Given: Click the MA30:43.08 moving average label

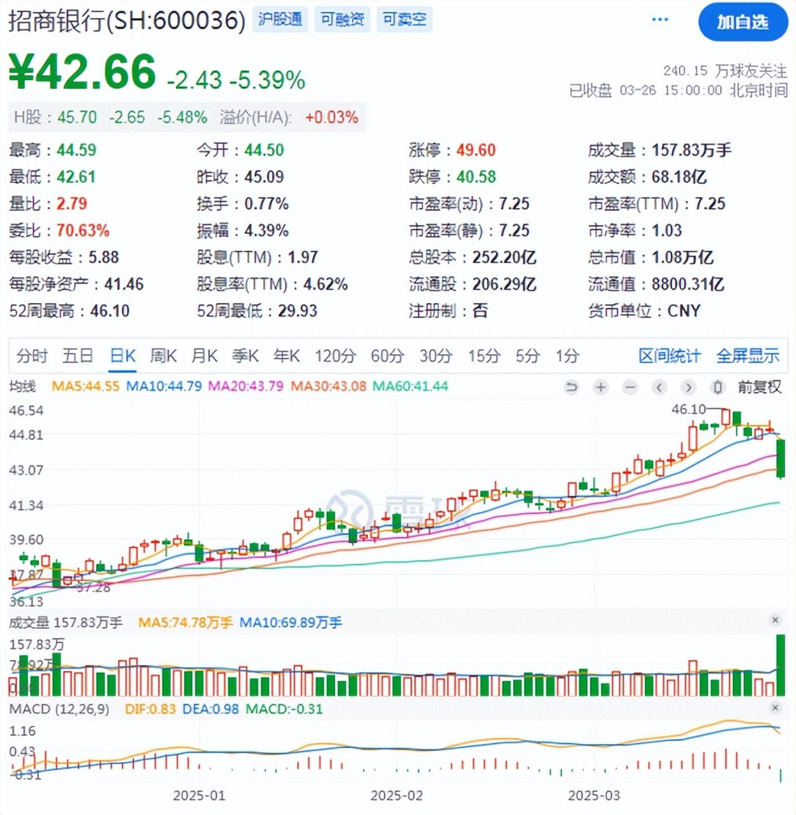Looking at the screenshot, I should (x=328, y=386).
